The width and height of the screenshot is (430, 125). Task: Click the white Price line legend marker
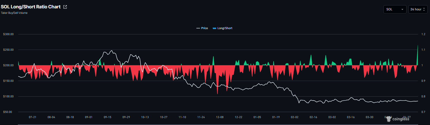point(198,28)
